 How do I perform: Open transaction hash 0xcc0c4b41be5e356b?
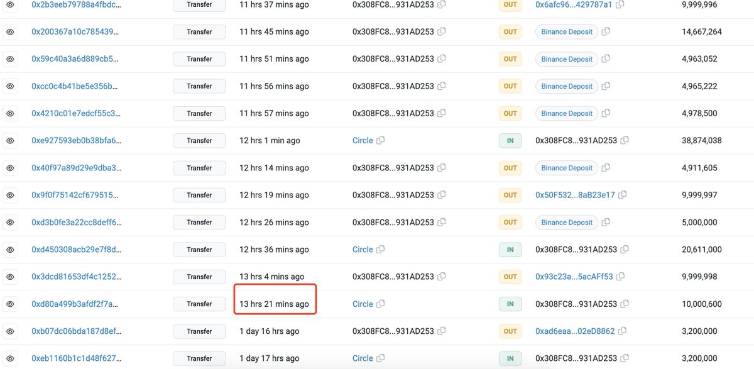click(x=75, y=86)
